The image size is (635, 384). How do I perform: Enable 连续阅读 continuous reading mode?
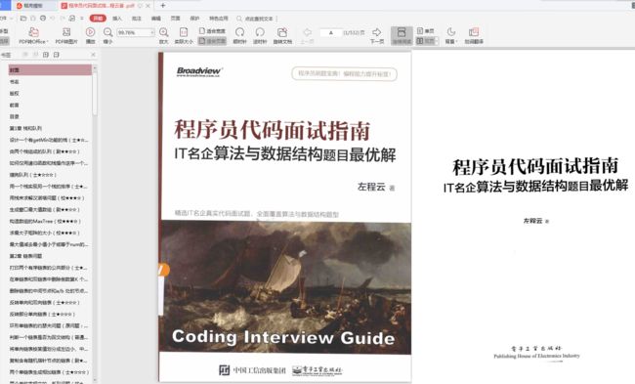click(x=402, y=35)
